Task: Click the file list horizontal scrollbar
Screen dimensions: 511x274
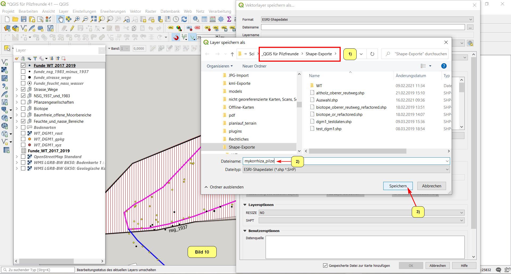Action: click(x=357, y=151)
